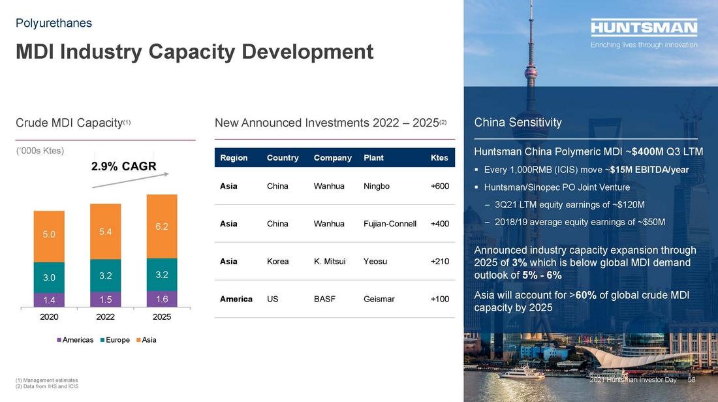Viewport: 718px width, 402px height.
Task: Select 'Wanhua' in the Ningbo row
Action: (329, 187)
